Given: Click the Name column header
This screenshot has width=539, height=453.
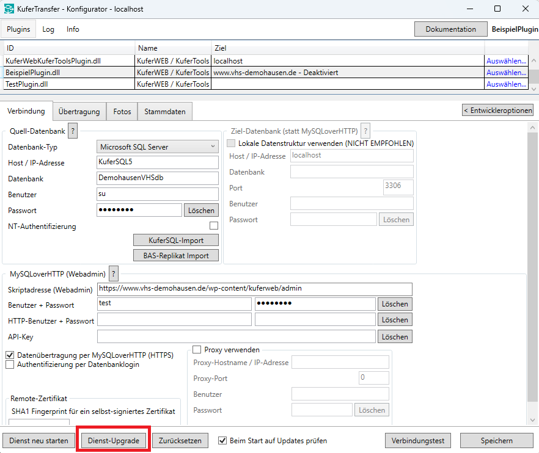Looking at the screenshot, I should click(173, 48).
